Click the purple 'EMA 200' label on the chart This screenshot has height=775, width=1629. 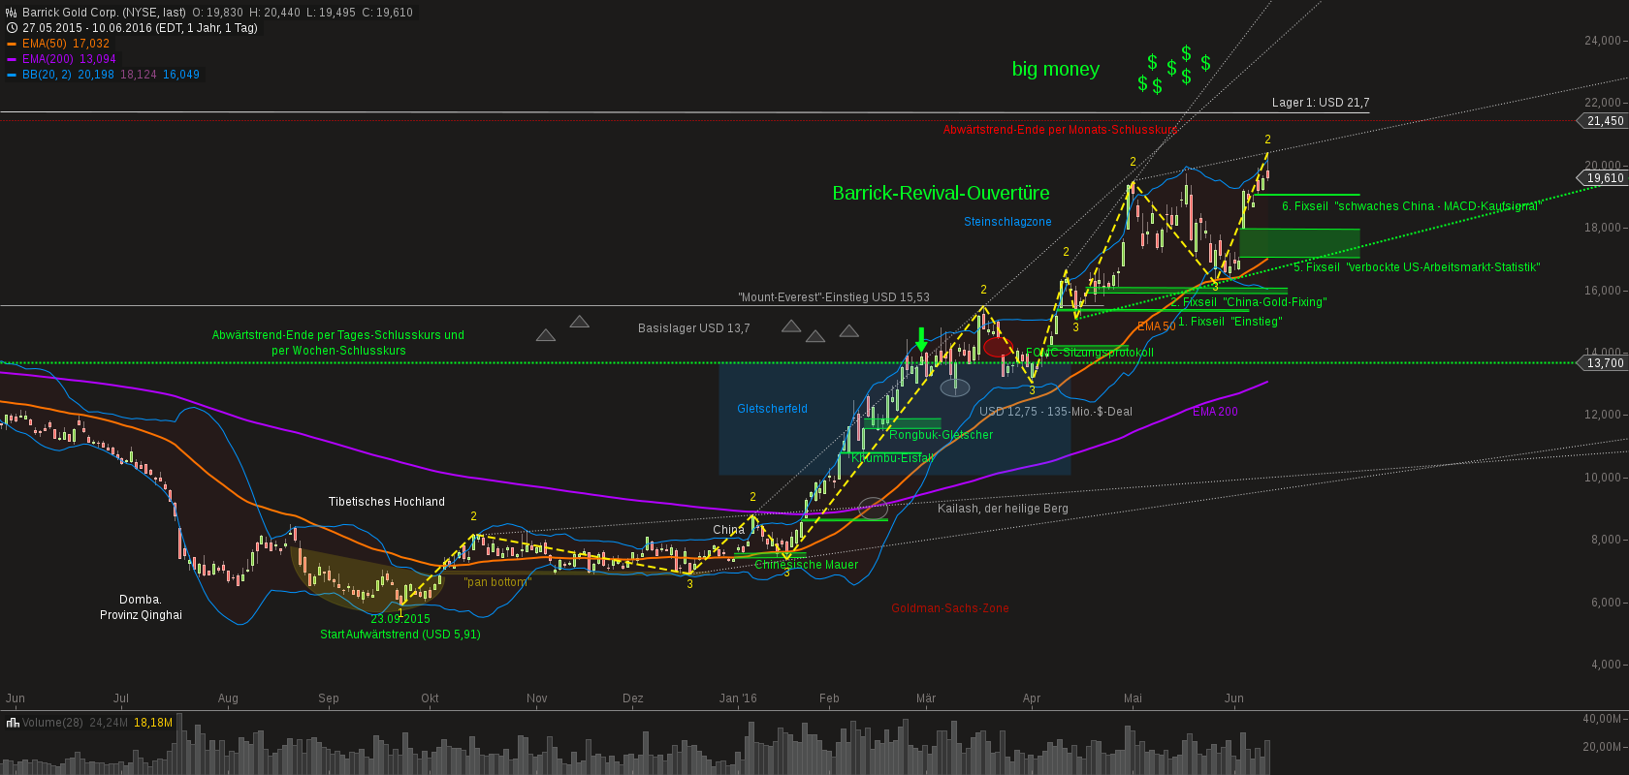[1215, 412]
